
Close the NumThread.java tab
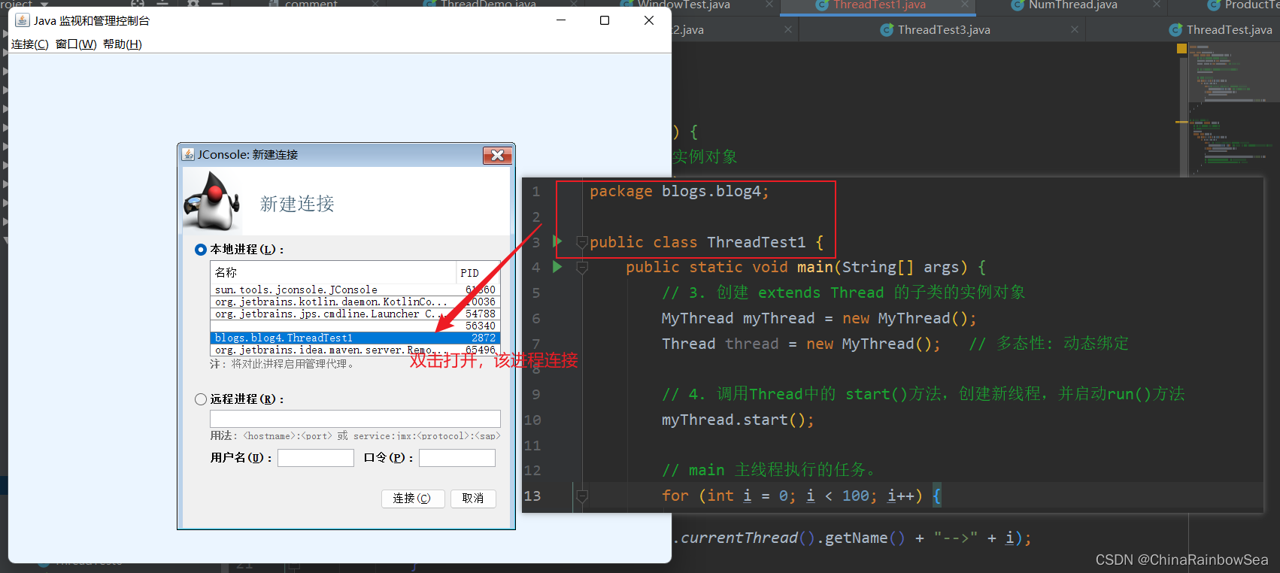1157,5
